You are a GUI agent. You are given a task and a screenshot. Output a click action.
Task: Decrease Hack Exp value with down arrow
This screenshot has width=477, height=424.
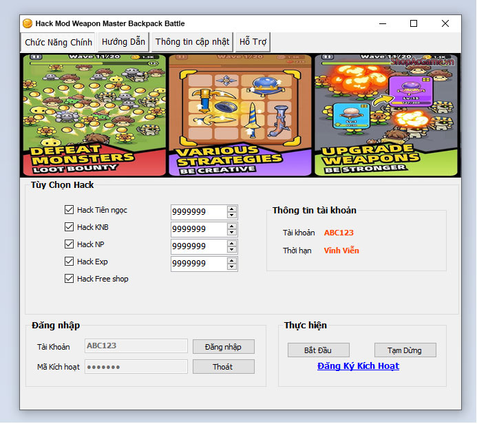[x=232, y=267]
